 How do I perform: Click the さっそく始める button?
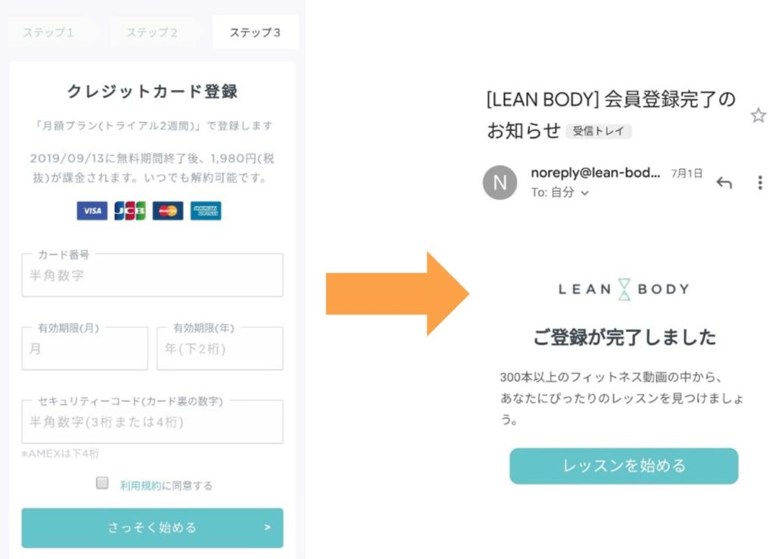tap(152, 528)
